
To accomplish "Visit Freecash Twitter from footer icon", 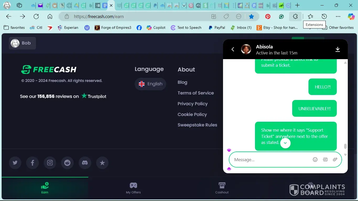I will [15, 163].
